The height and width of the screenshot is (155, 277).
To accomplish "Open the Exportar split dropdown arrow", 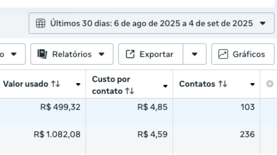I will pyautogui.click(x=194, y=54).
